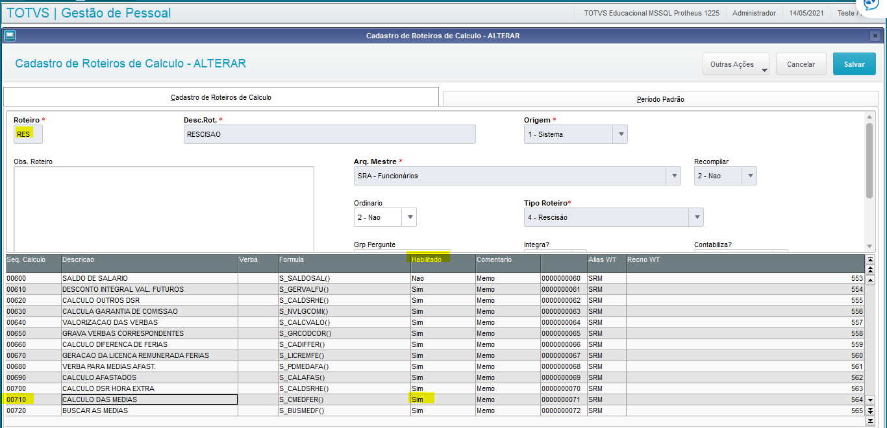Image resolution: width=887 pixels, height=428 pixels.
Task: Open the Recompilar dropdown
Action: (x=750, y=176)
